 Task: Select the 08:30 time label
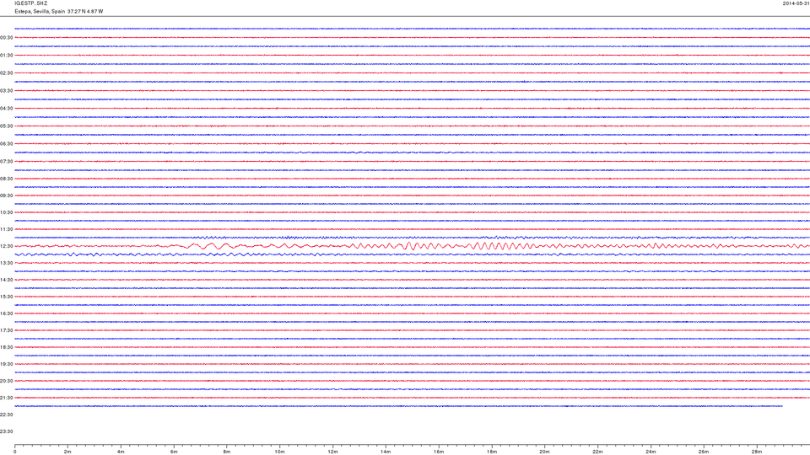coord(6,179)
